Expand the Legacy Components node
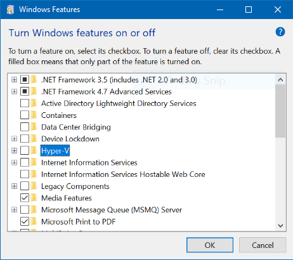Viewport: 293px width, 260px height. pyautogui.click(x=14, y=186)
